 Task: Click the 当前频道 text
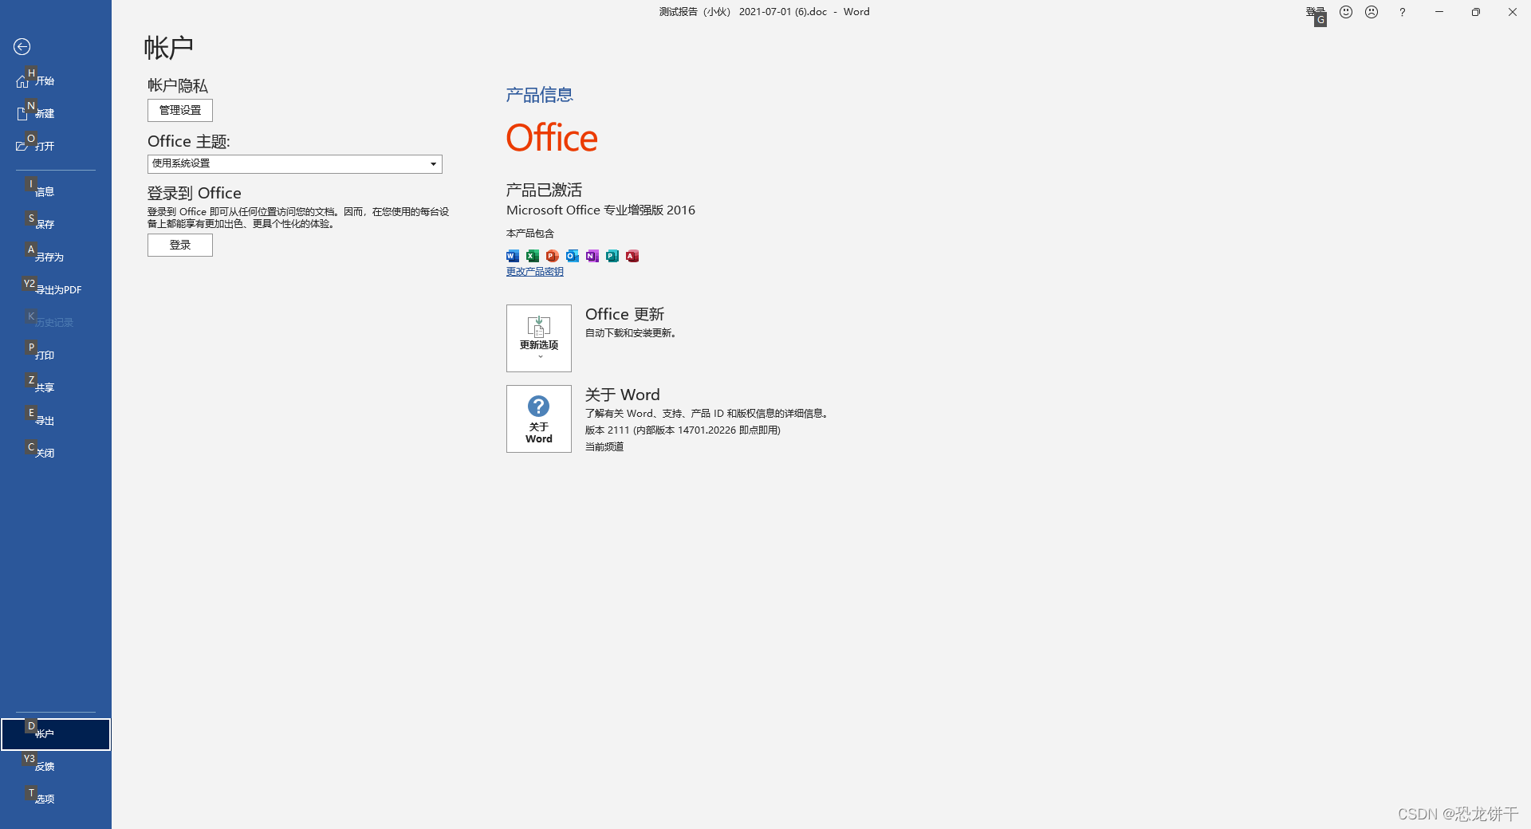coord(604,447)
